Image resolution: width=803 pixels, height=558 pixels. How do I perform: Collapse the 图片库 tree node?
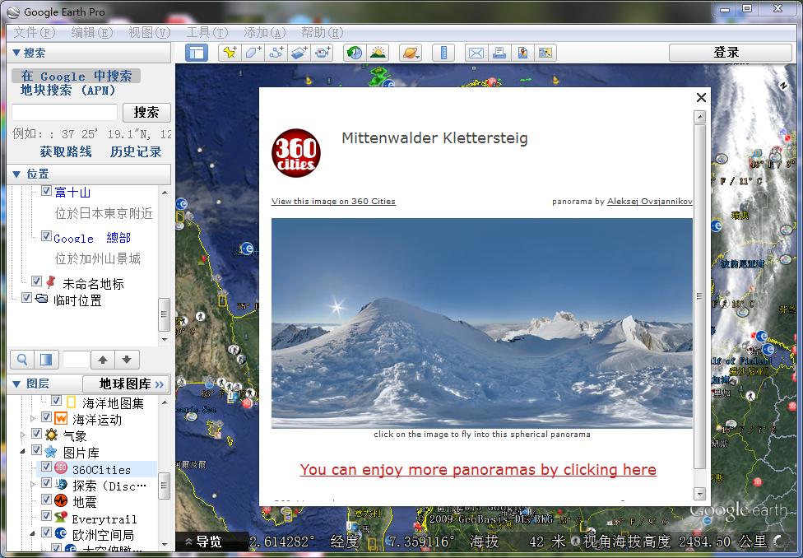coord(23,452)
